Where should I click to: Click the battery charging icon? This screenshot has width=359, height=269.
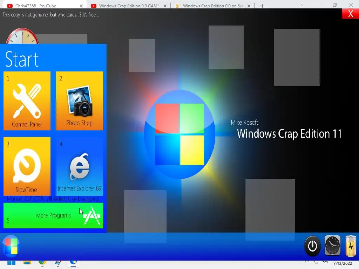pos(351,246)
